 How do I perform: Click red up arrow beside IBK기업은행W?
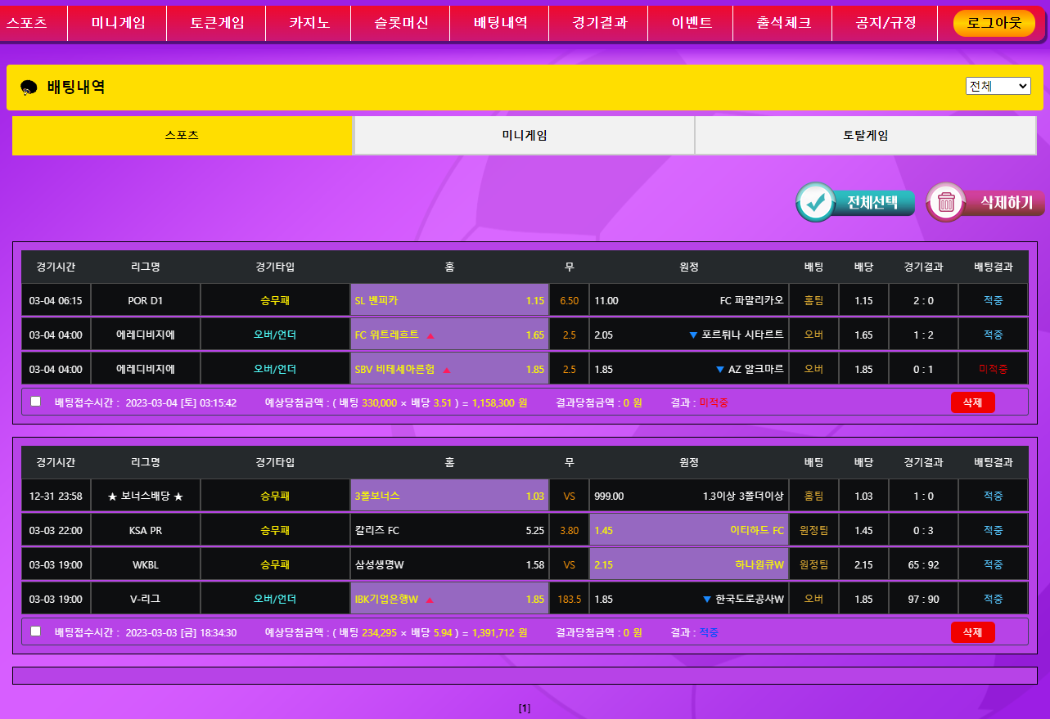[x=430, y=600]
